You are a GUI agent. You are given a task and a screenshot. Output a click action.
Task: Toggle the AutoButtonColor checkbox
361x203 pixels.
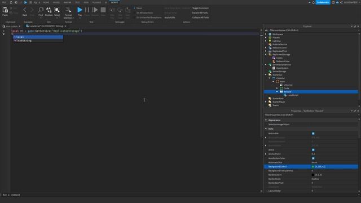313,158
